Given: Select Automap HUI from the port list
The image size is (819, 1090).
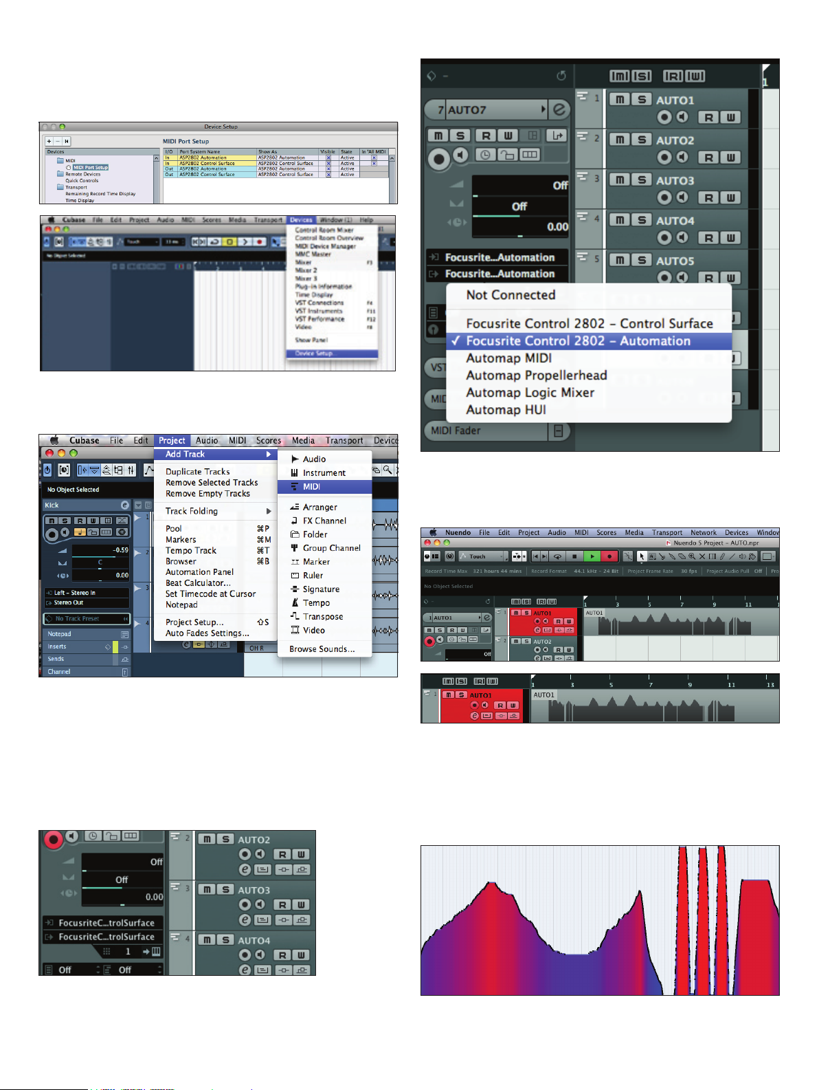Looking at the screenshot, I should tap(589, 410).
